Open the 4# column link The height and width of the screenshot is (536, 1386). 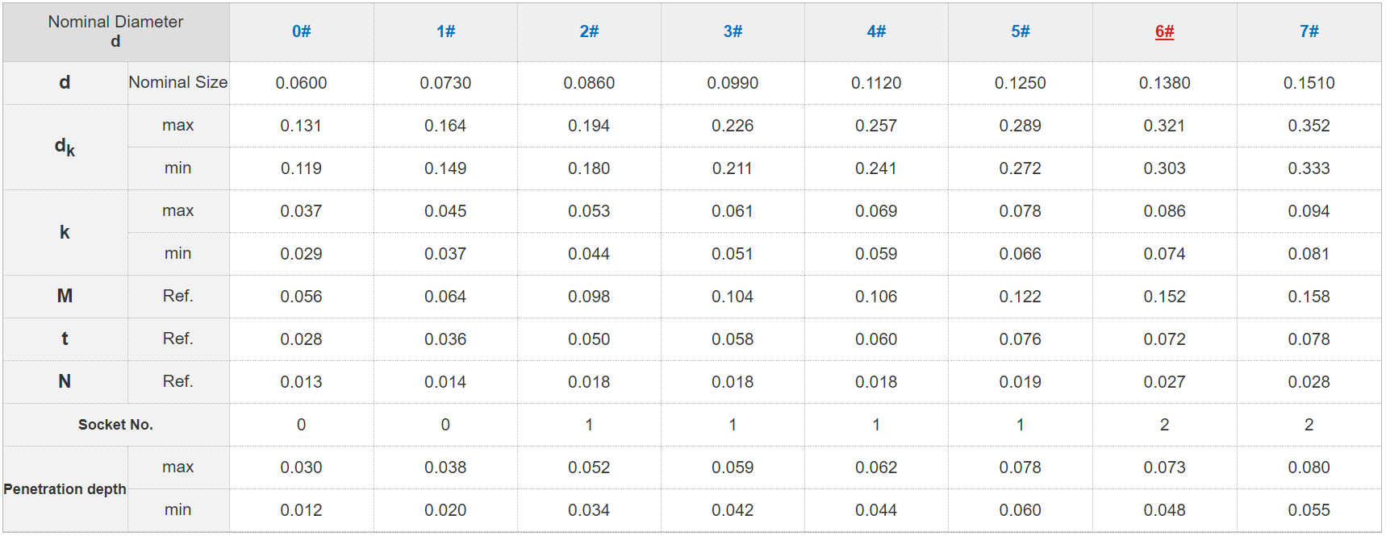point(876,31)
